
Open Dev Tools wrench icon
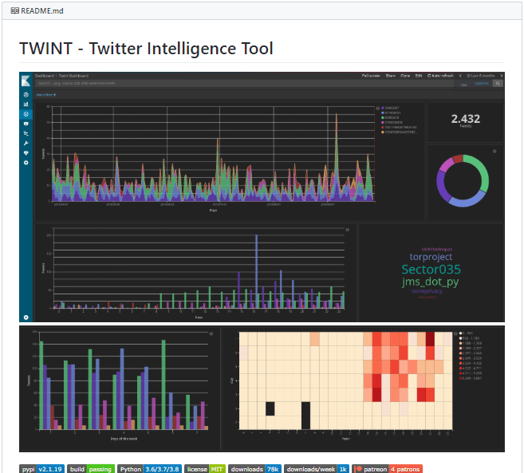(26, 143)
